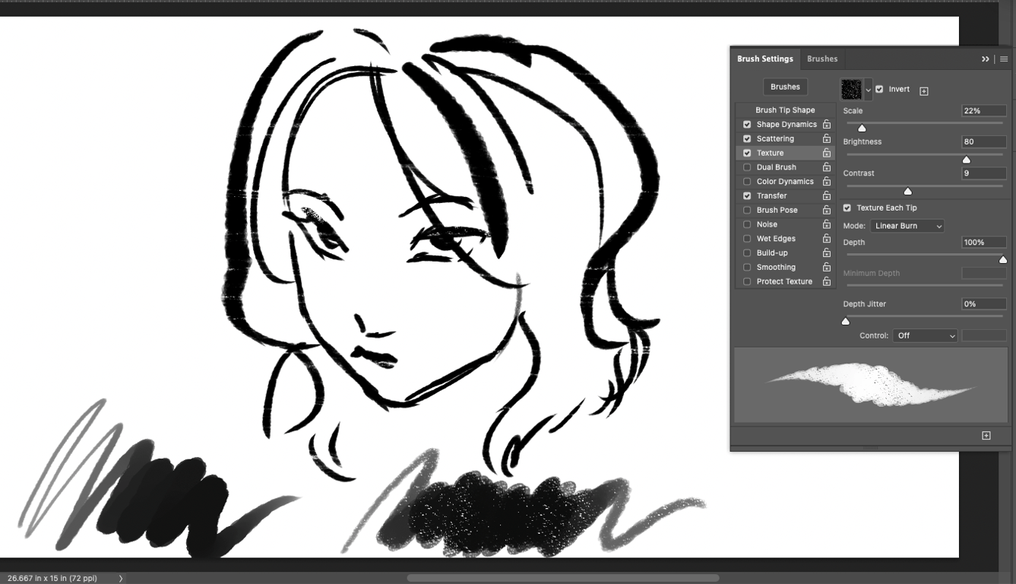The image size is (1016, 584).
Task: Adjust Contrast slider handle
Action: pyautogui.click(x=907, y=191)
